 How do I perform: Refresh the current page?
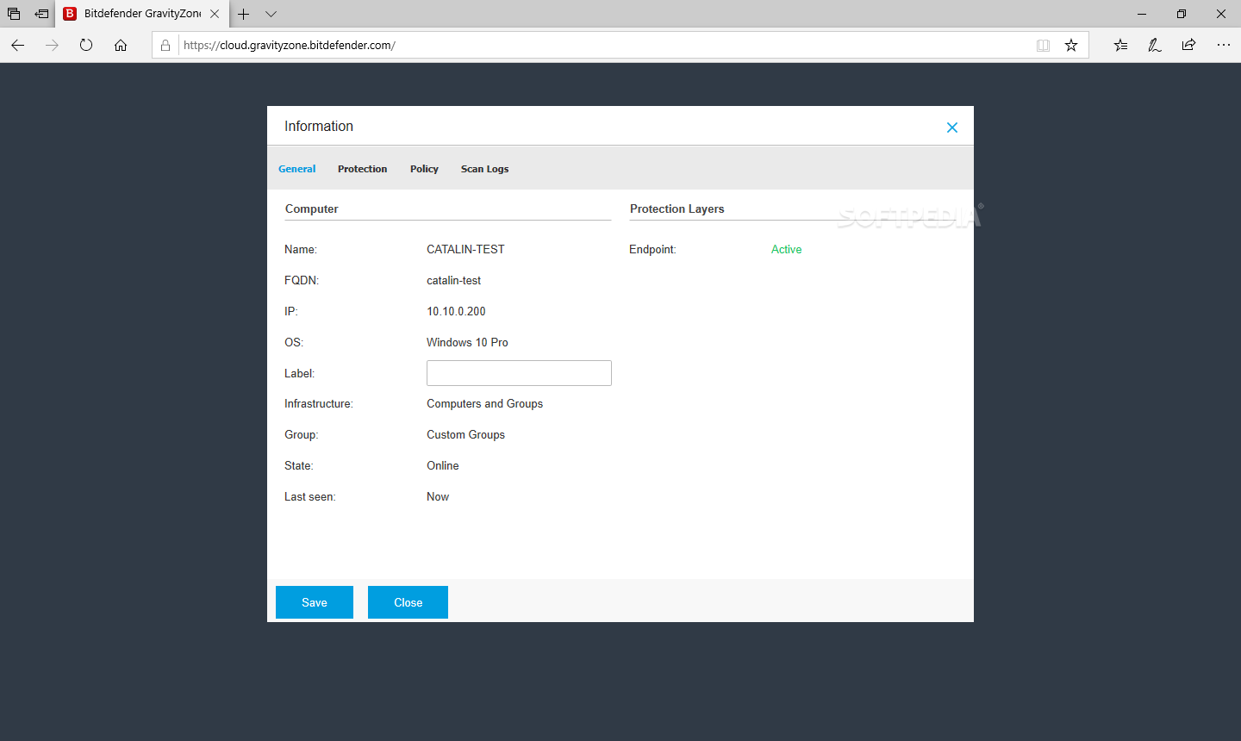point(86,45)
